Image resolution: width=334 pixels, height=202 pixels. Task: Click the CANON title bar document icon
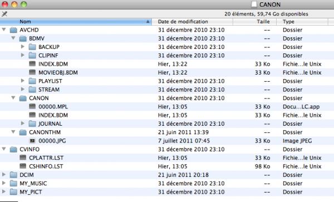(254, 4)
